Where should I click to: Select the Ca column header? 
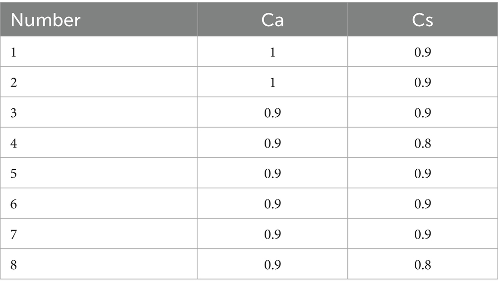click(273, 20)
